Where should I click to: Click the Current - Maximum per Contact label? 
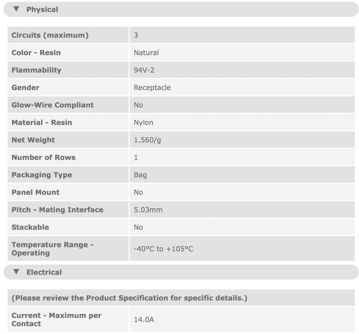(x=57, y=319)
